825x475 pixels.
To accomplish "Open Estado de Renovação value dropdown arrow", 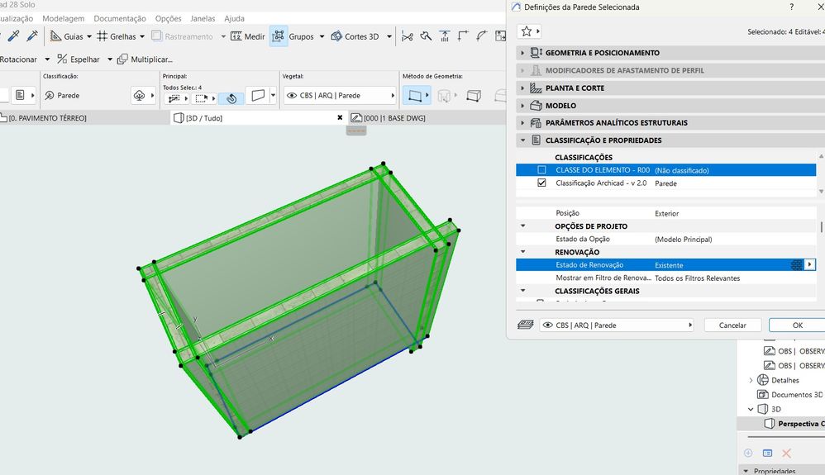I will [x=810, y=265].
